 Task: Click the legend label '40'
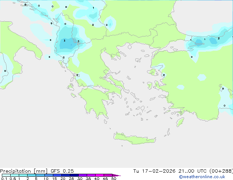pyautogui.click(x=97, y=179)
